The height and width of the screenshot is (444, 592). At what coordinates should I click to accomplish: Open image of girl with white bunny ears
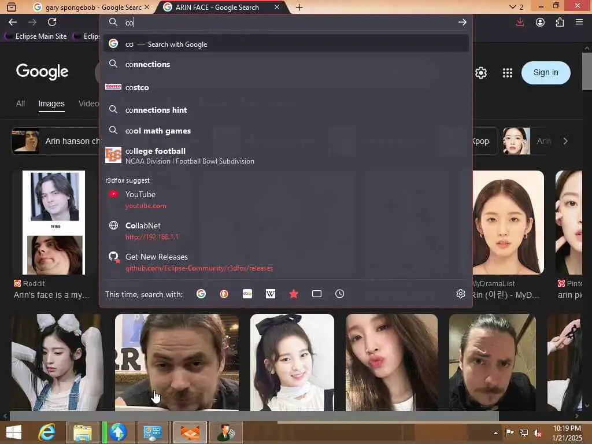pos(57,362)
